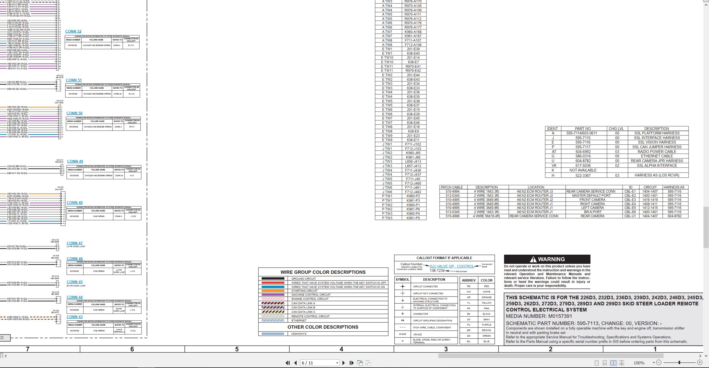The height and width of the screenshot is (368, 709).
Task: Click the 100% zoom level field
Action: [639, 363]
